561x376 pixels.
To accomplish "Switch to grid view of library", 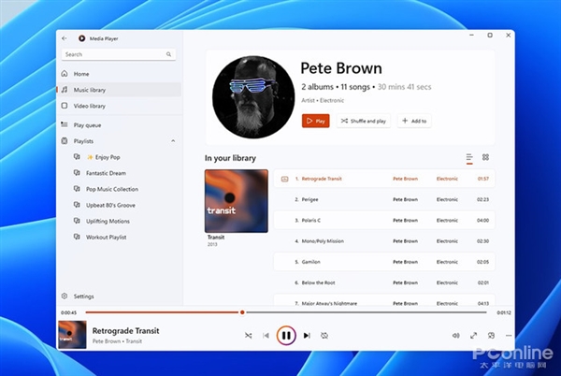I will click(485, 157).
